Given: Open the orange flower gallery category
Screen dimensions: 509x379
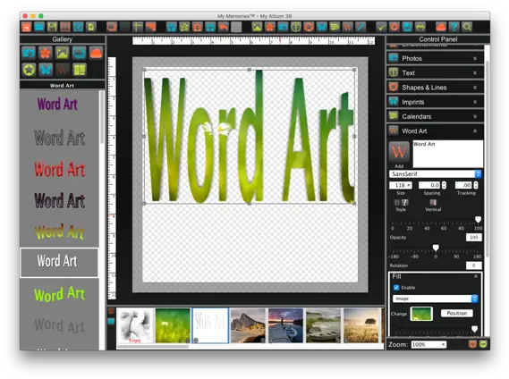Looking at the screenshot, I should [x=46, y=53].
